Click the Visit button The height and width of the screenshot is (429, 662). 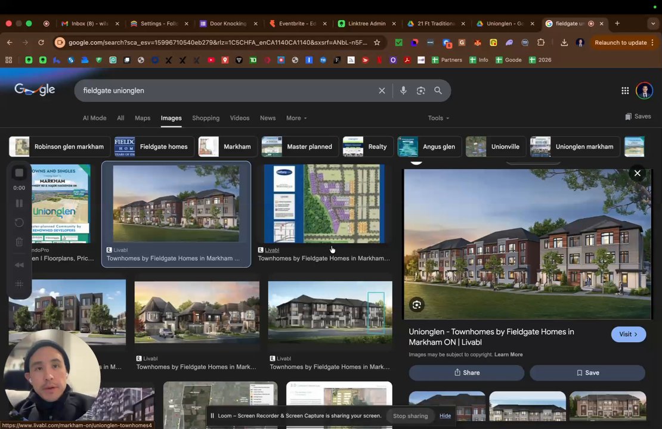(628, 334)
